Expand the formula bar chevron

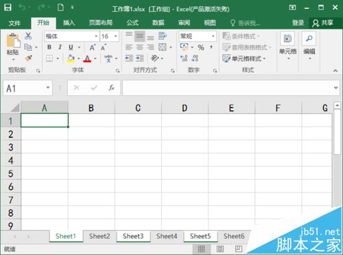pyautogui.click(x=335, y=88)
